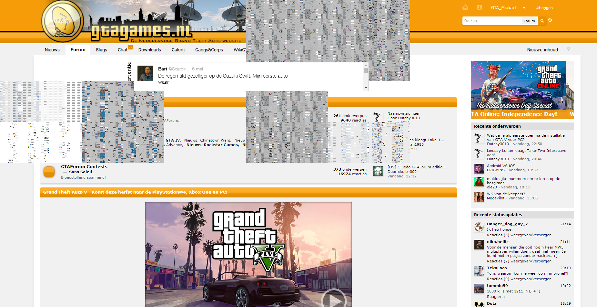The image size is (597, 307).
Task: Open advanced search gear icon
Action: point(550,20)
